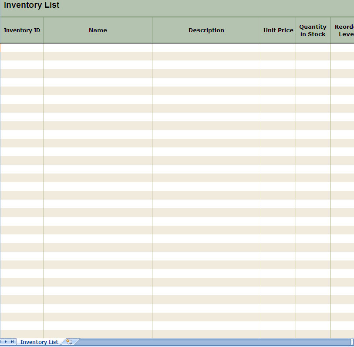Select the Name column header
Screen dimensions: 354x347
pos(98,30)
